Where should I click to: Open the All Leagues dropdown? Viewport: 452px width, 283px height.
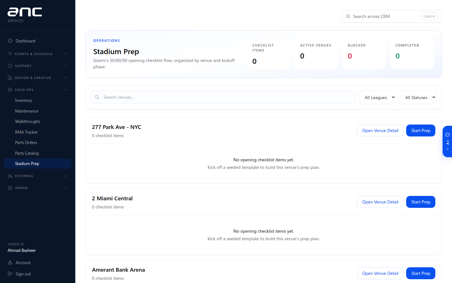coord(378,97)
